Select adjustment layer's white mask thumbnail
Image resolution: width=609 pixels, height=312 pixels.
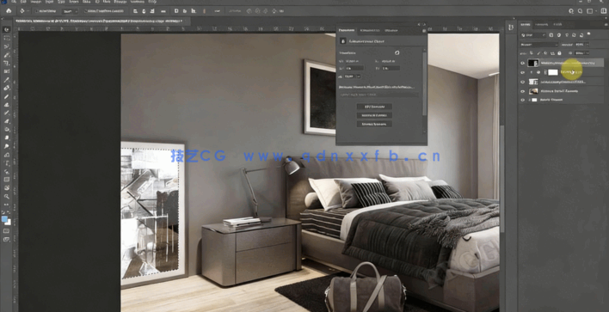[553, 72]
